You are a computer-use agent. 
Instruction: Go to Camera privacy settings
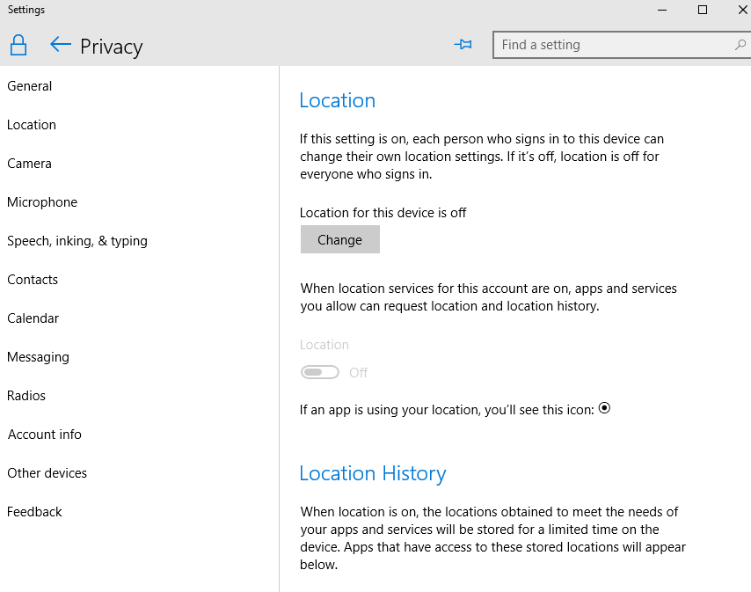pos(30,164)
